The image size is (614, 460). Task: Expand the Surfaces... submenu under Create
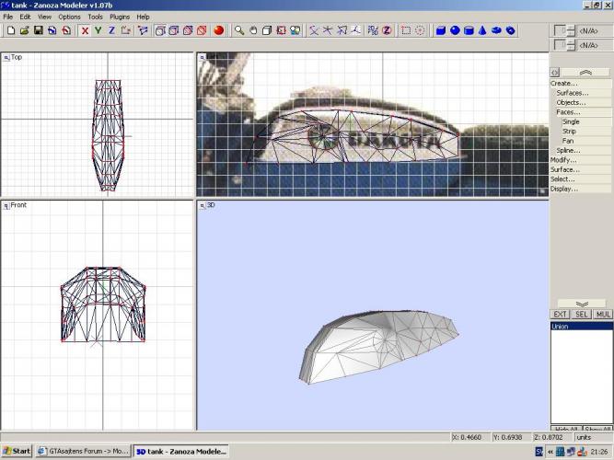point(572,93)
